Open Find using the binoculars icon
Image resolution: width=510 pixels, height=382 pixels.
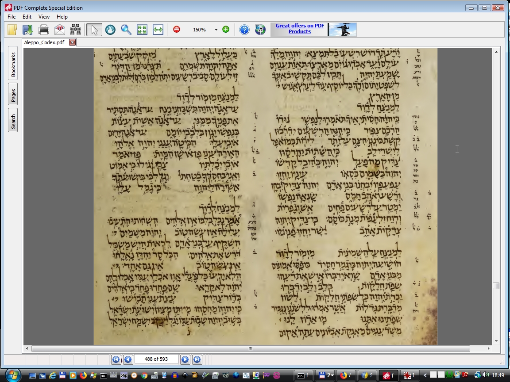[x=76, y=30]
